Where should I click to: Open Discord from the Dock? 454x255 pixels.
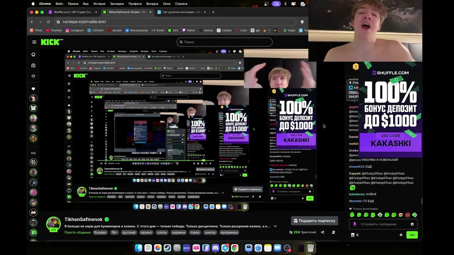pos(215,248)
